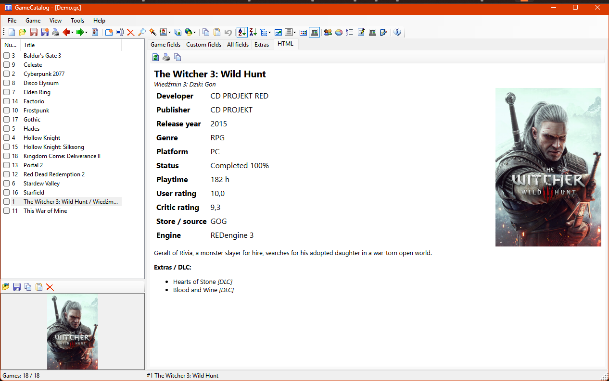The height and width of the screenshot is (381, 609).
Task: Switch to the thumbnails grid view
Action: (x=304, y=32)
